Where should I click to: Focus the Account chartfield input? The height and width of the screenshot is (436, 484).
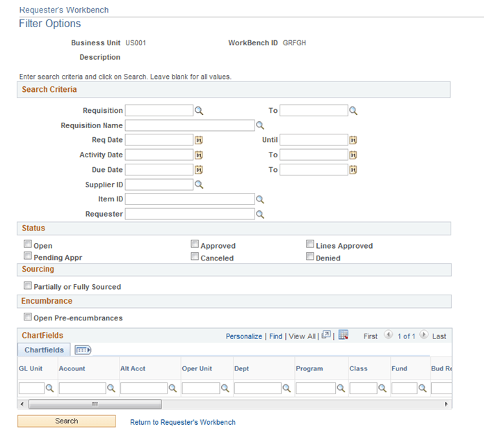click(x=83, y=389)
